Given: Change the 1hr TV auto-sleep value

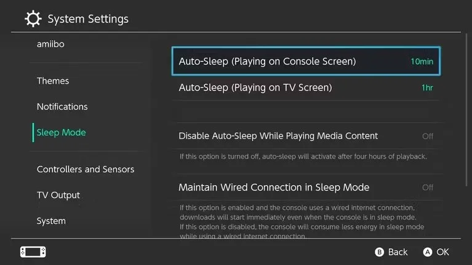Looking at the screenshot, I should pos(427,88).
